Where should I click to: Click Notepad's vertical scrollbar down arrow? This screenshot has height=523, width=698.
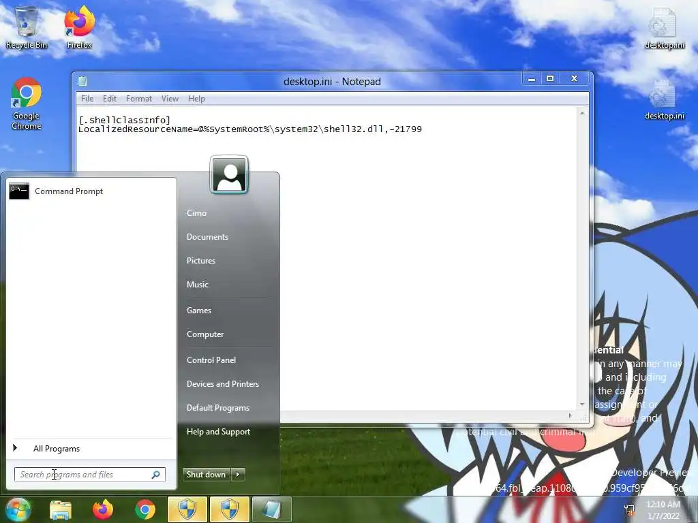pos(582,405)
